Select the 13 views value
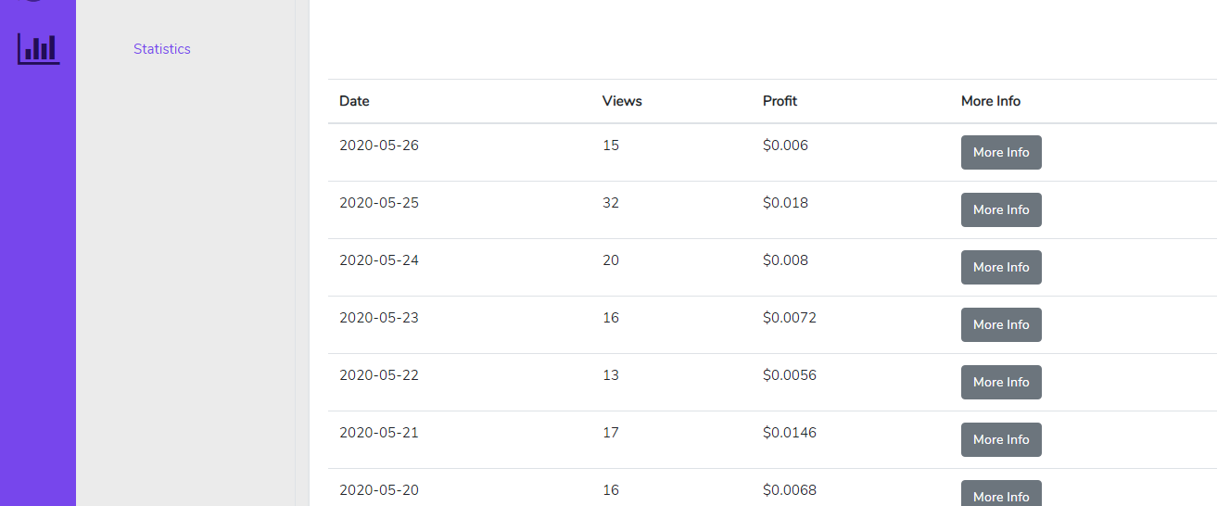Image resolution: width=1230 pixels, height=506 pixels. pos(611,375)
